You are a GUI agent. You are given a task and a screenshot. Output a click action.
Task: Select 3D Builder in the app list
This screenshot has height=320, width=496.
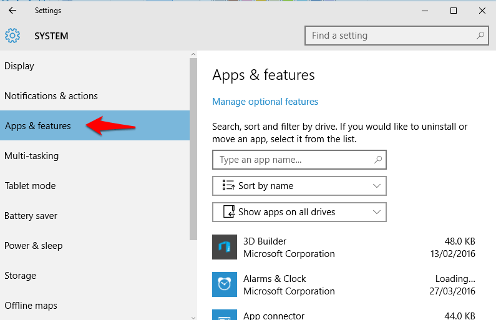click(344, 247)
